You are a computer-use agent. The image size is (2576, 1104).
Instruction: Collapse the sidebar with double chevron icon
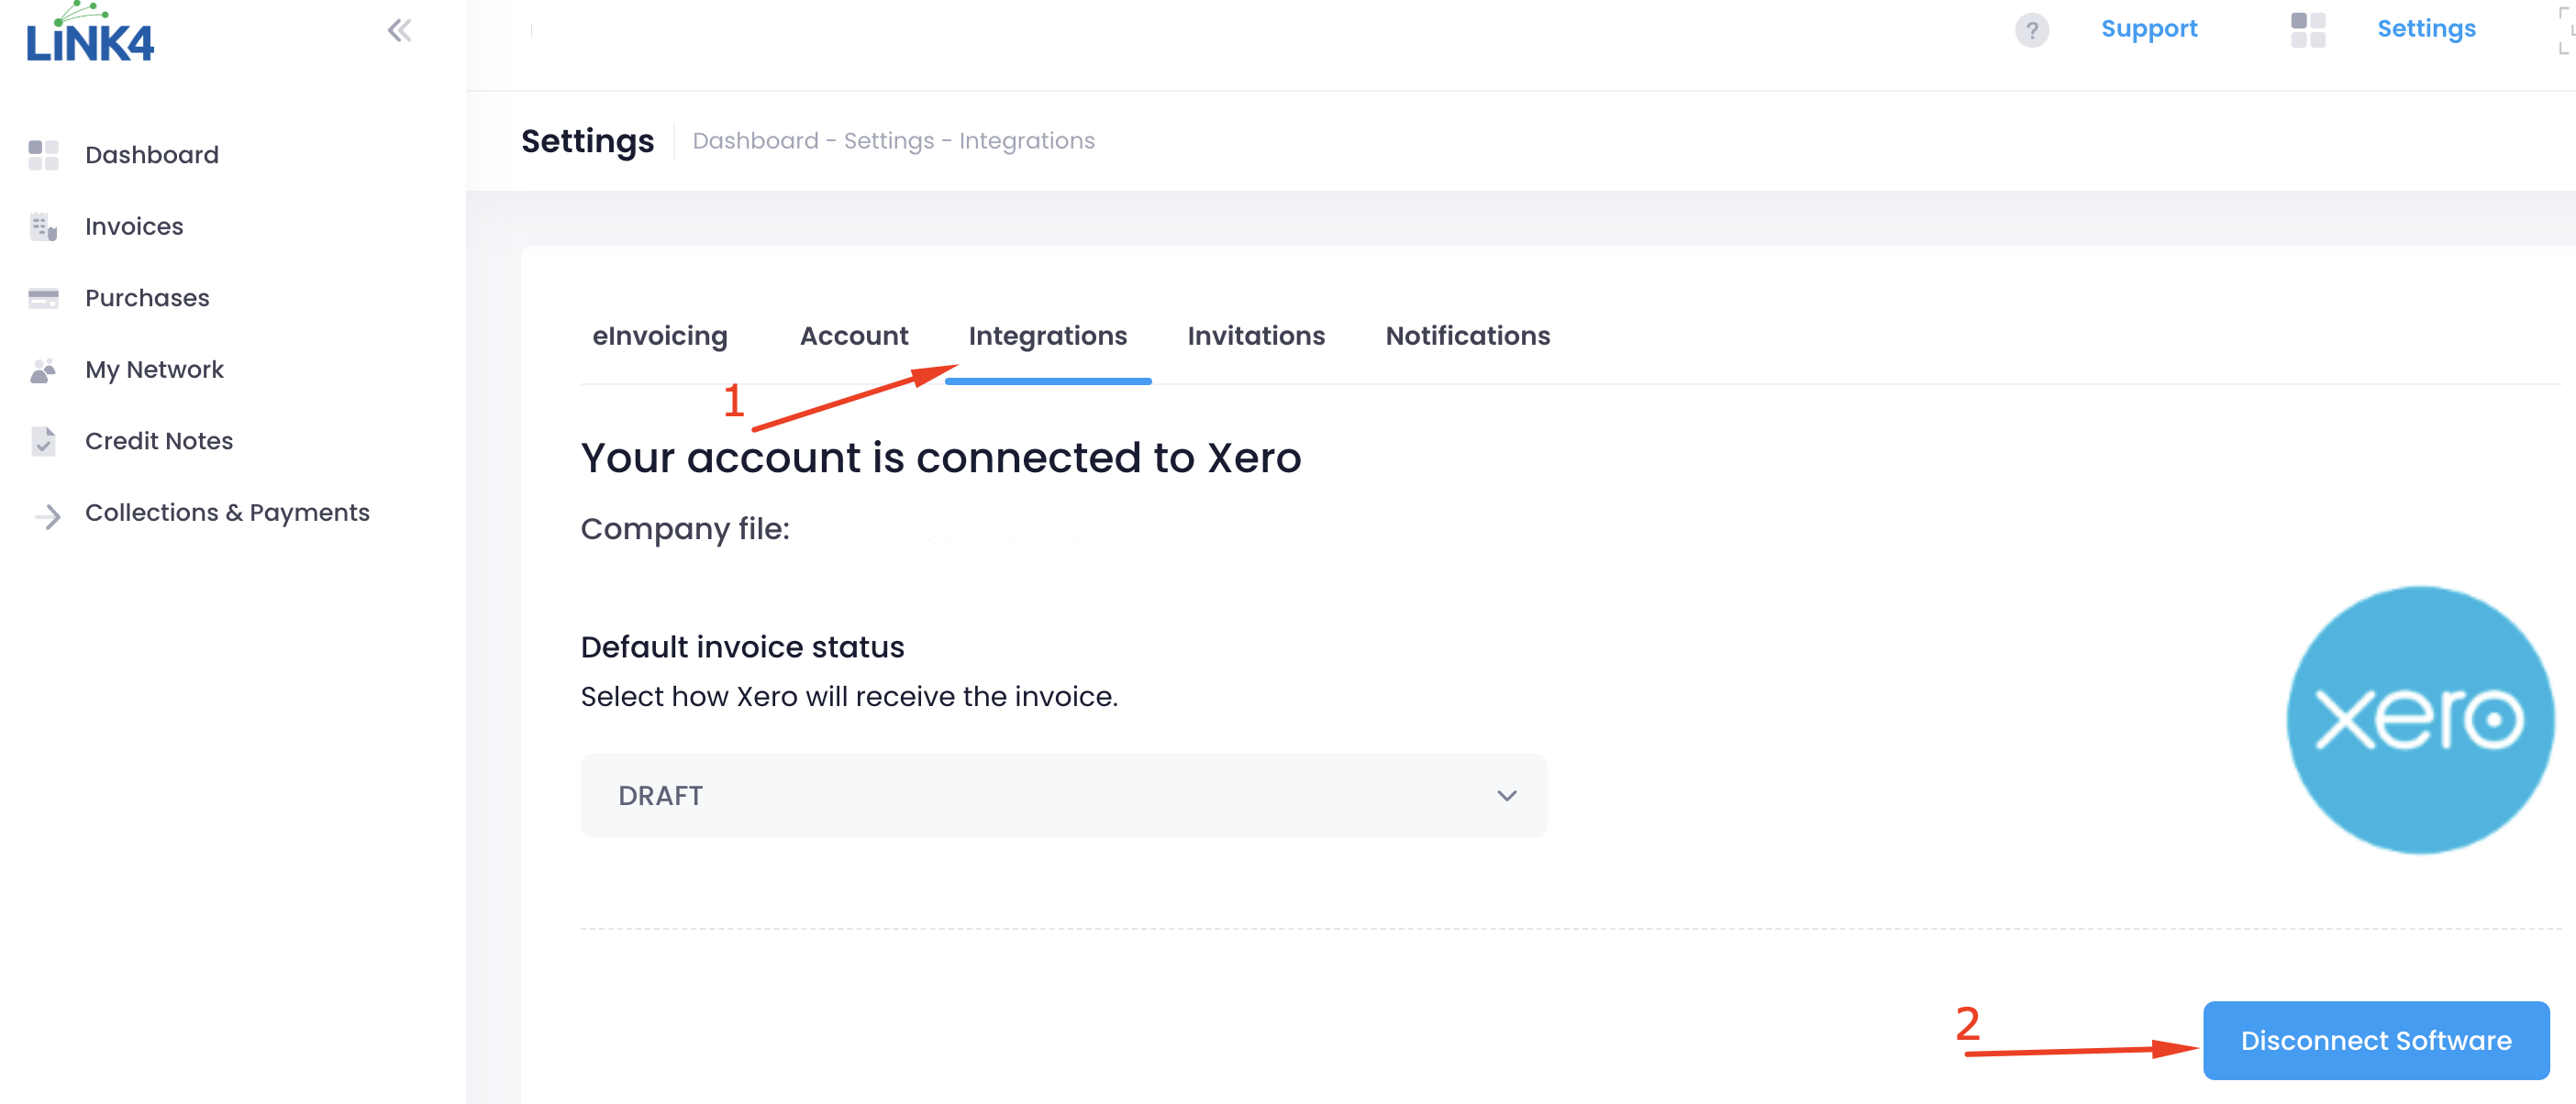point(399,31)
